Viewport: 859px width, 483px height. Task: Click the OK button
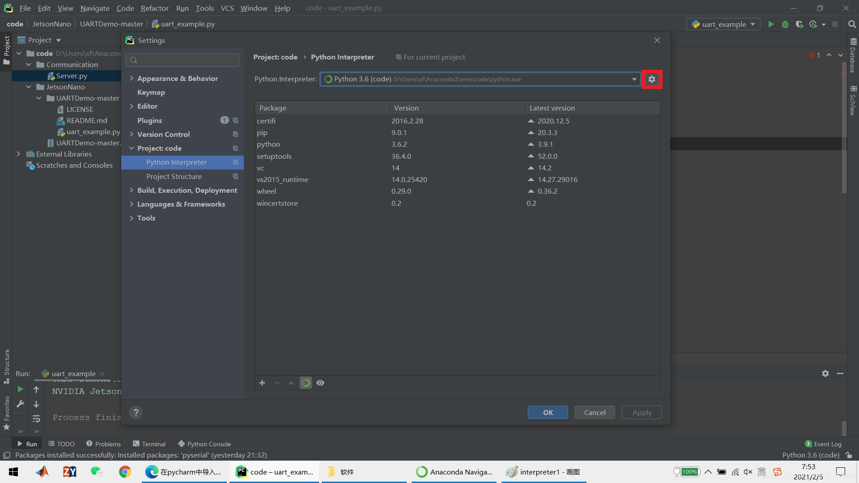pyautogui.click(x=548, y=412)
